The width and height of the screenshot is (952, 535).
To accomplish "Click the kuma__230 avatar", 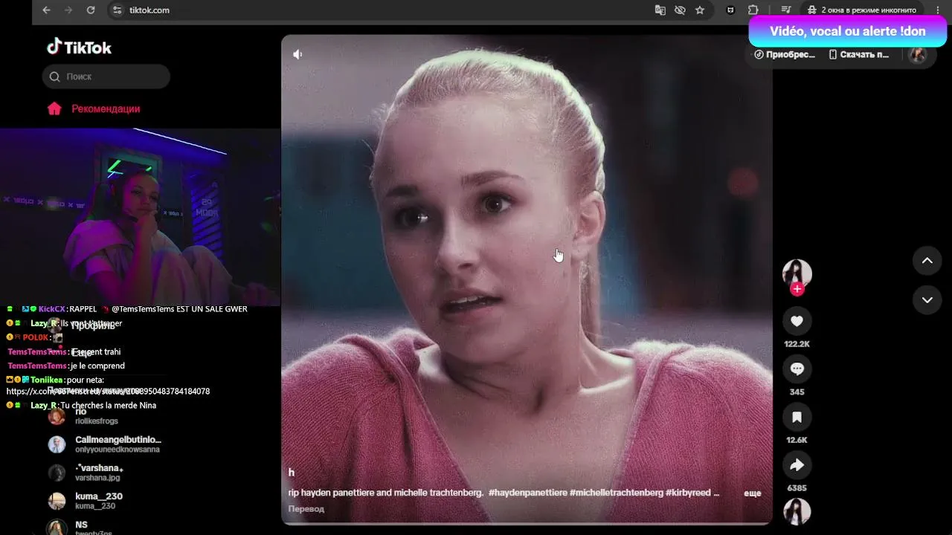I will (x=57, y=501).
